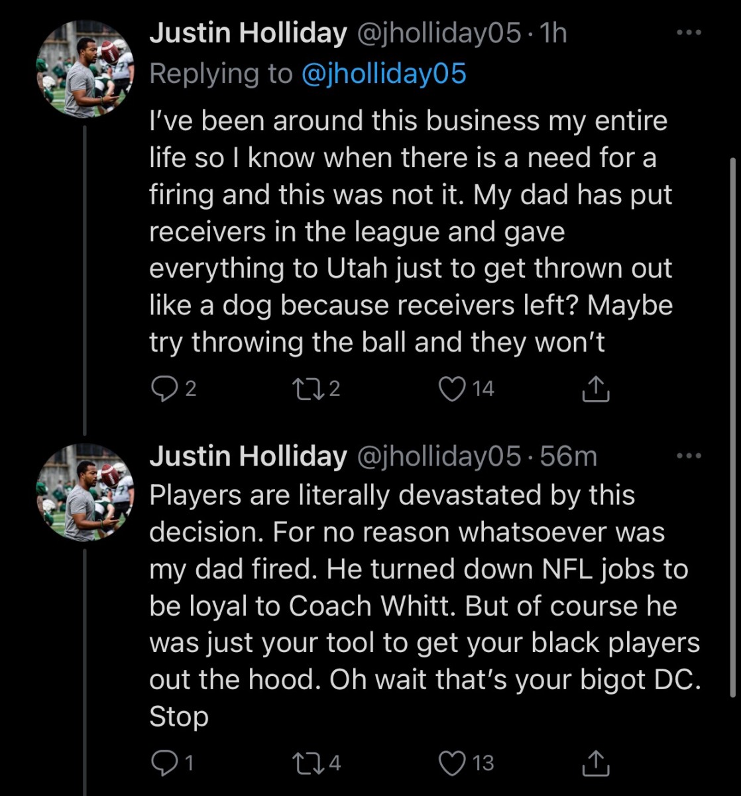Open Justin Holliday's name on second tweet
This screenshot has height=796, width=741.
click(248, 456)
